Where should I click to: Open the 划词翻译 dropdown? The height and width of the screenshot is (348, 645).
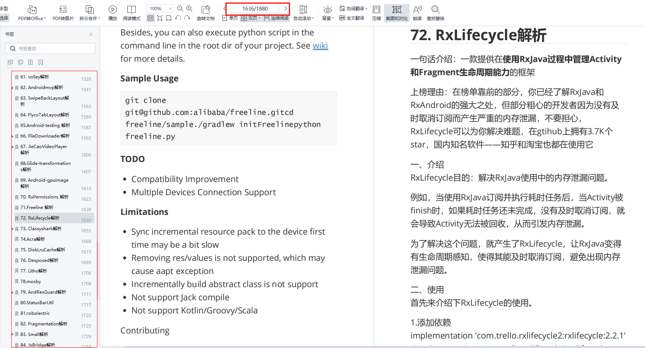pos(353,8)
